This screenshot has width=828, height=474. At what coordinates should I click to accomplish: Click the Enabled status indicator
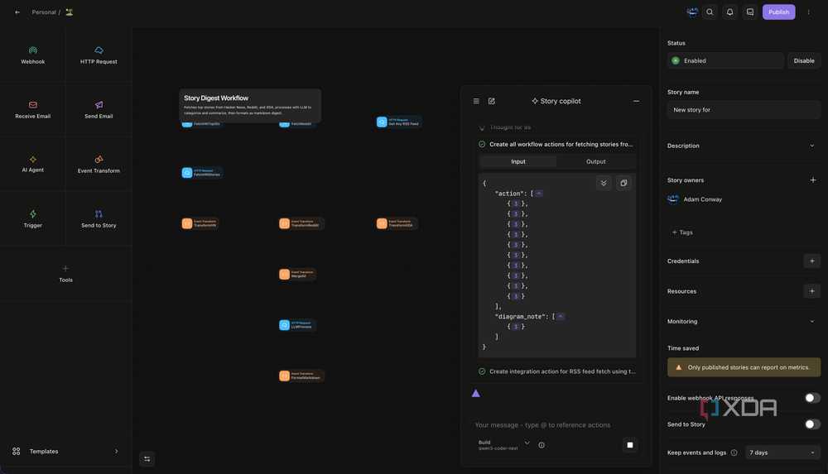(x=725, y=60)
